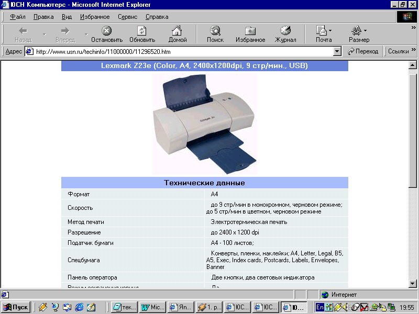This screenshot has height=314, width=419.
Task: Switch to the 'тек...' taskbar window
Action: point(125,307)
